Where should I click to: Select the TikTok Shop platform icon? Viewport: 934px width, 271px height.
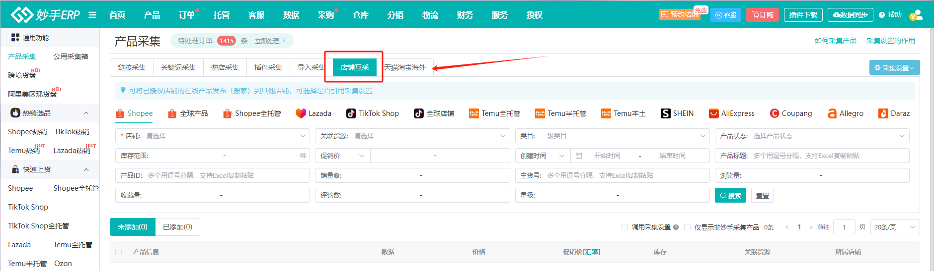tap(351, 113)
